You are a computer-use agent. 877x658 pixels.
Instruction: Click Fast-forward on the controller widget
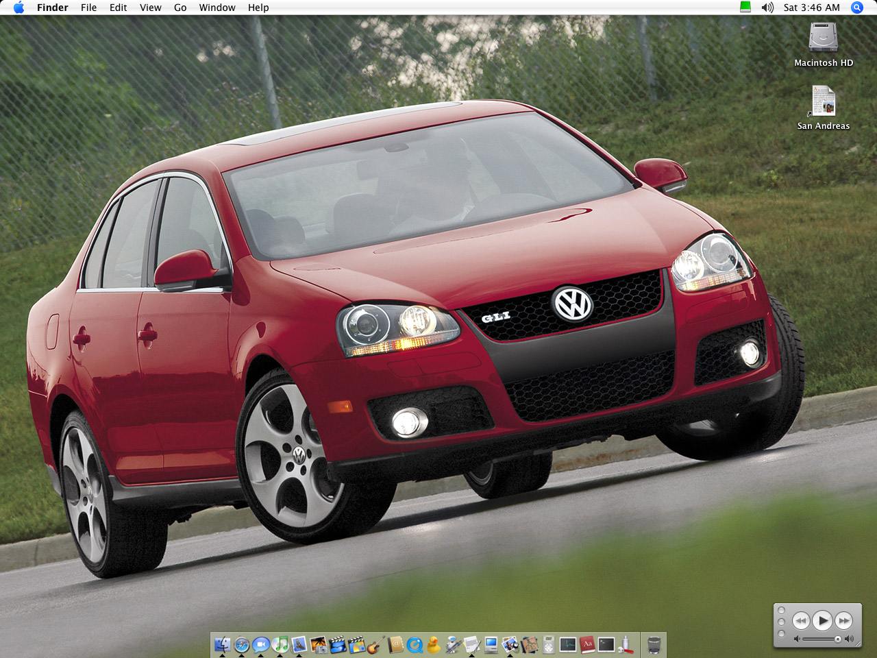click(x=843, y=620)
